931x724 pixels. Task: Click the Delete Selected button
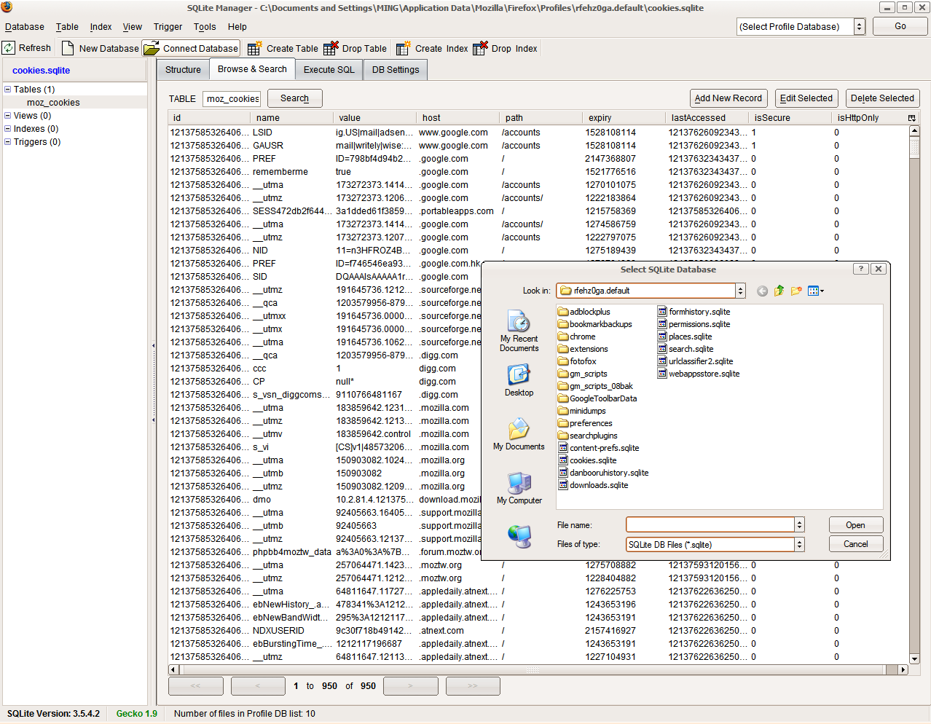pos(882,98)
